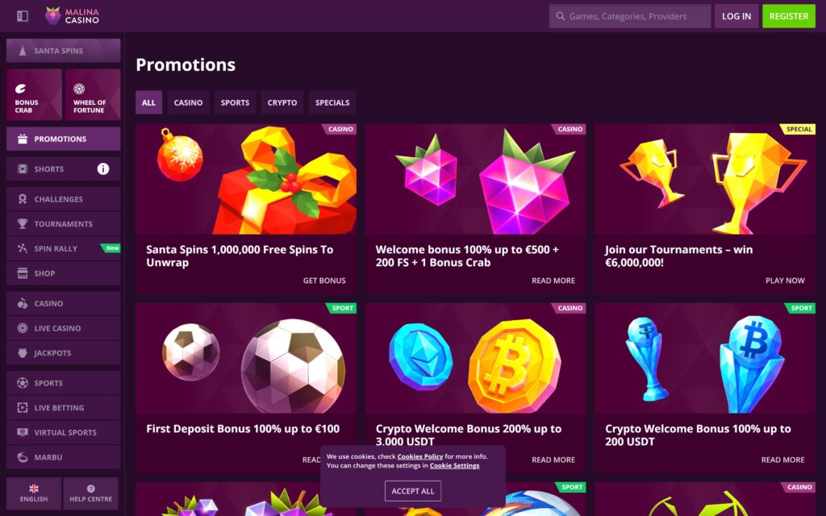Open the Jackpots sidebar item
This screenshot has height=516, width=826.
[x=63, y=353]
